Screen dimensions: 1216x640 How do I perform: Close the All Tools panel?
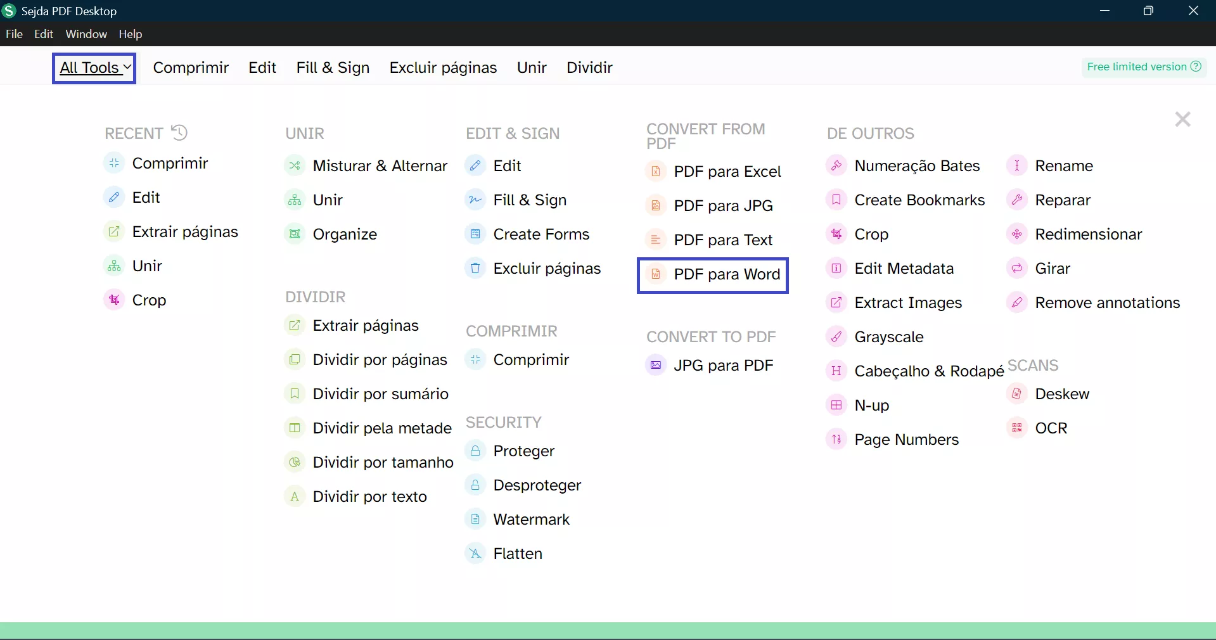(x=1181, y=120)
